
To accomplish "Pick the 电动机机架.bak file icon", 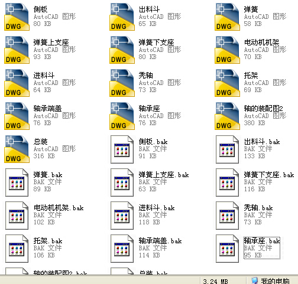I will click(17, 216).
